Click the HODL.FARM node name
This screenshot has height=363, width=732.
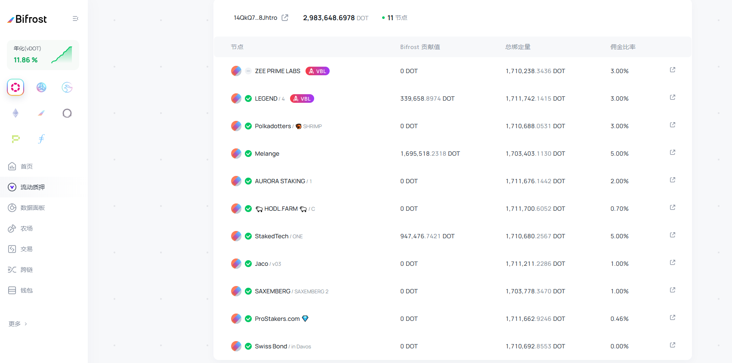[281, 209]
